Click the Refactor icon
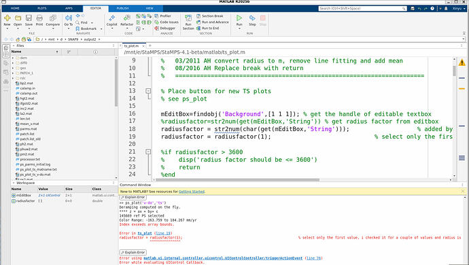The height and width of the screenshot is (265, 469). tap(127, 18)
